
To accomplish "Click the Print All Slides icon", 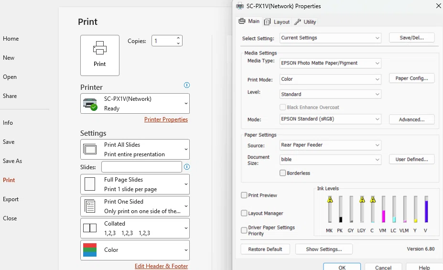I will click(x=90, y=149).
